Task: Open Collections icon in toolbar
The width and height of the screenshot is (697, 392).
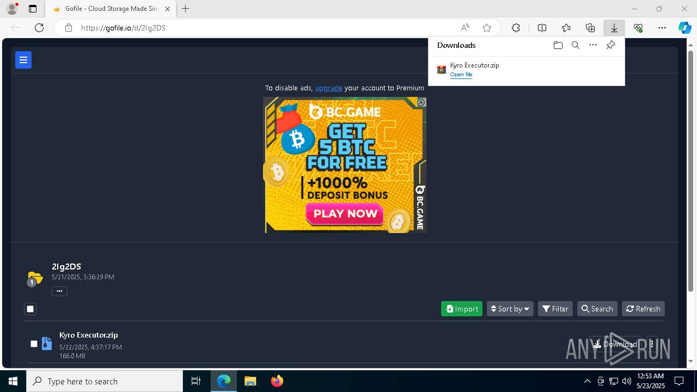Action: pos(590,28)
